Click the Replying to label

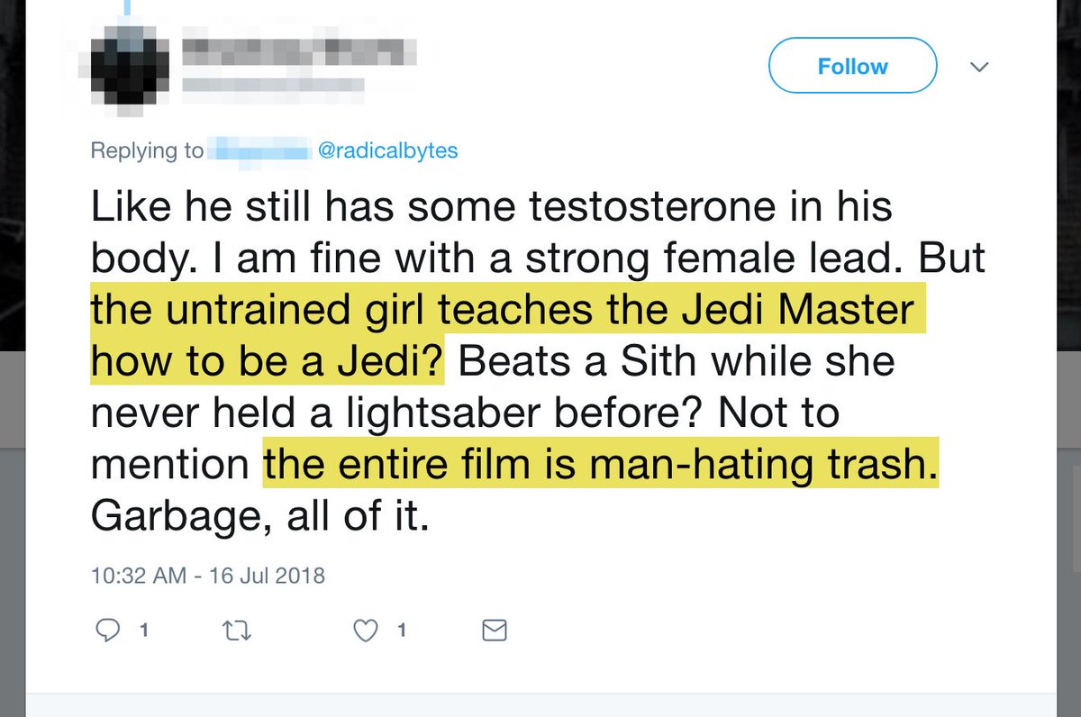[x=147, y=150]
